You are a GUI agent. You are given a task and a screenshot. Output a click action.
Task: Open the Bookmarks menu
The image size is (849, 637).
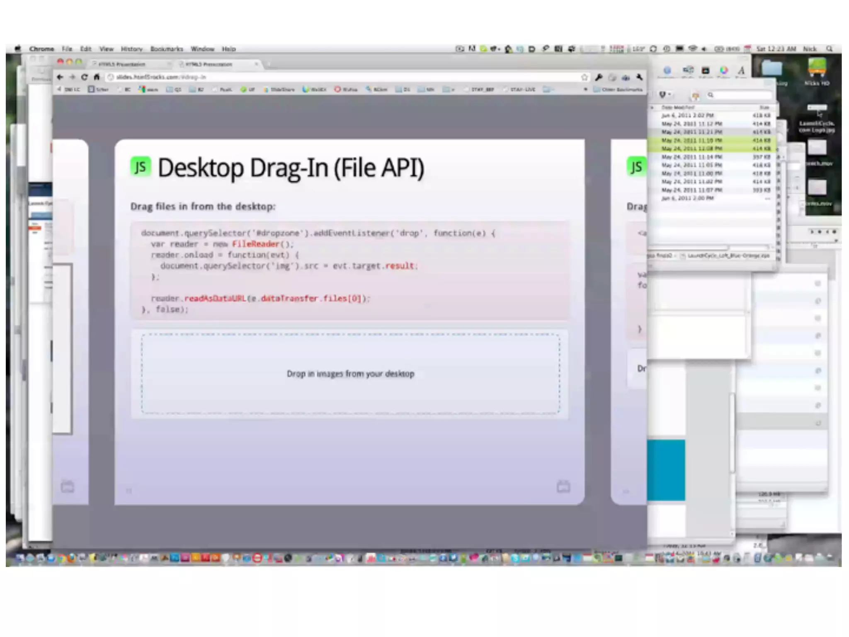point(166,49)
